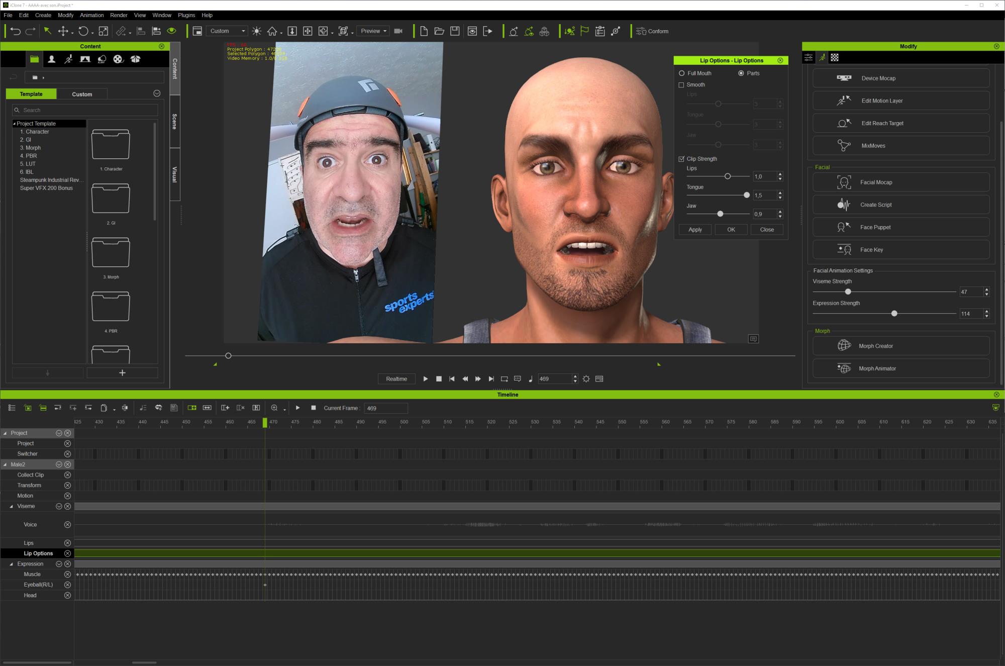Select Parts radio option

[741, 73]
